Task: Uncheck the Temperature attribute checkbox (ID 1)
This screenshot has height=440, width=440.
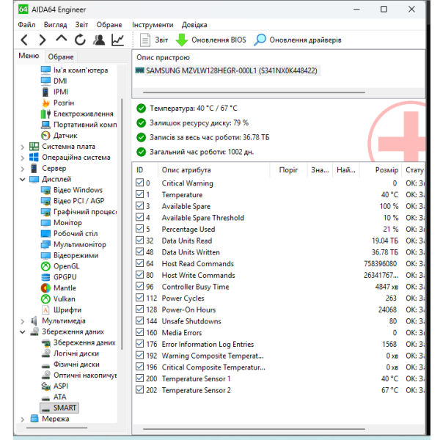Action: (139, 194)
